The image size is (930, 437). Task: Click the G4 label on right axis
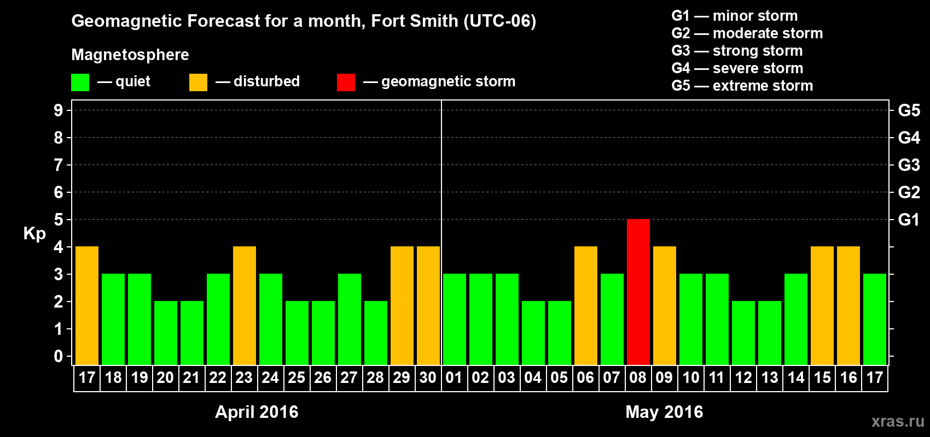(x=909, y=138)
